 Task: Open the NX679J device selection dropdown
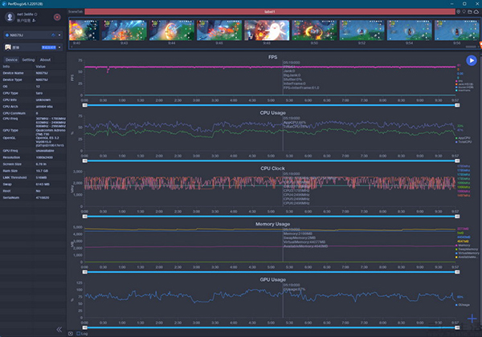point(34,35)
